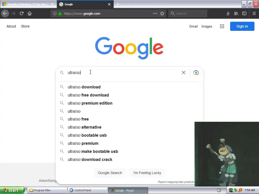
Task: Close the Download Windows 10 tab
Action: (x=52, y=4)
